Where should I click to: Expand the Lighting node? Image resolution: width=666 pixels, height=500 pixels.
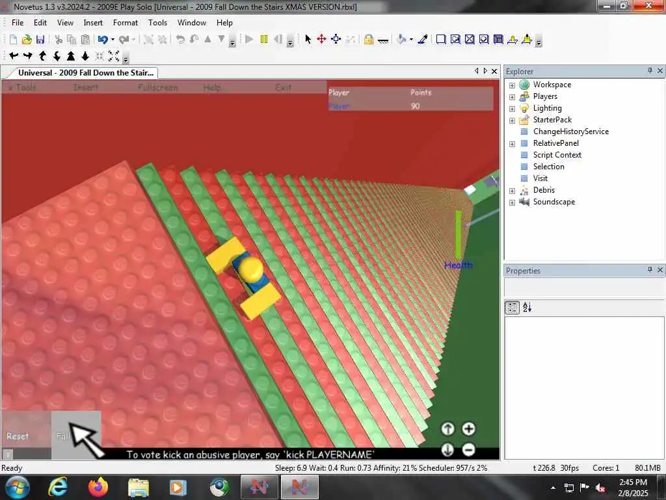513,109
